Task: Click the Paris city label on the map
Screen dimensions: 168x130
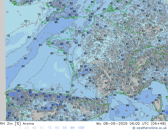Action: click(x=100, y=39)
